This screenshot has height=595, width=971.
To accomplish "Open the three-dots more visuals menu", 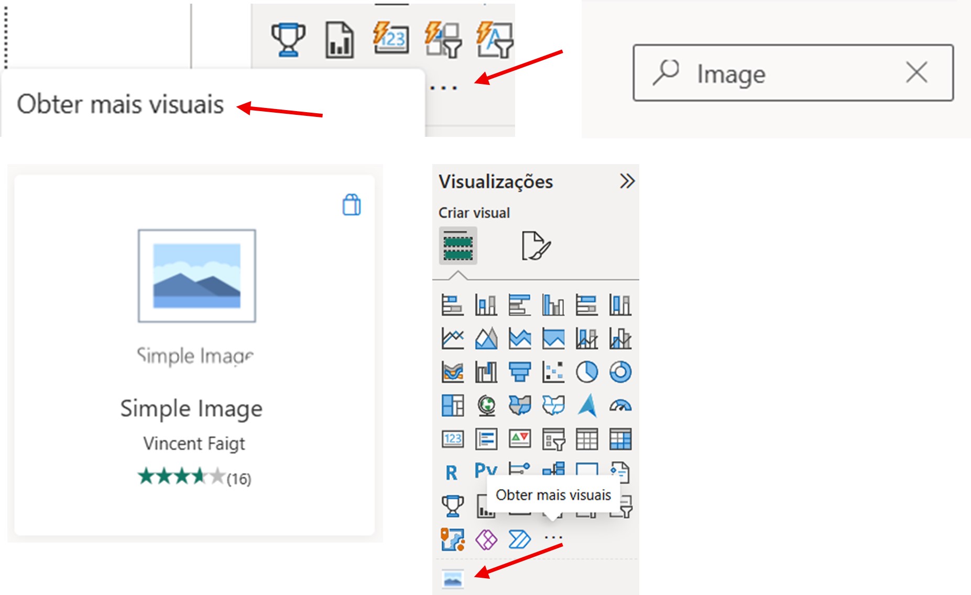I will pyautogui.click(x=553, y=537).
